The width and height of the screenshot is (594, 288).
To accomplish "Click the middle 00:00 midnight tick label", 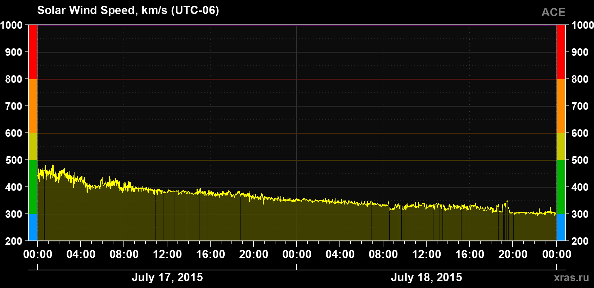I will (297, 254).
